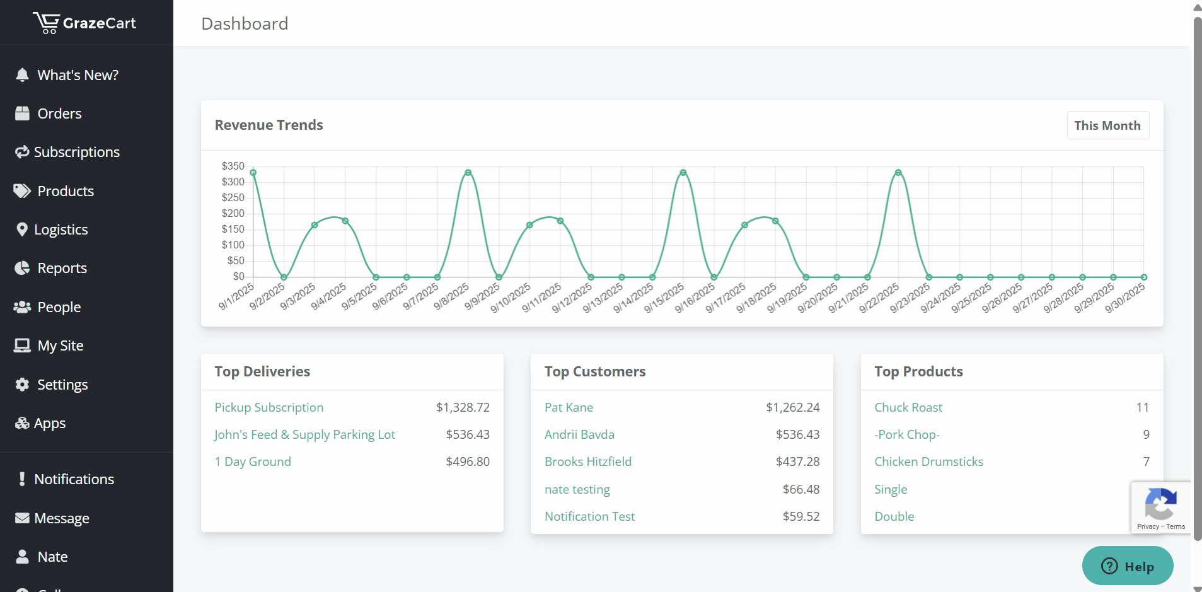Click the envelope icon beside Message

click(22, 518)
